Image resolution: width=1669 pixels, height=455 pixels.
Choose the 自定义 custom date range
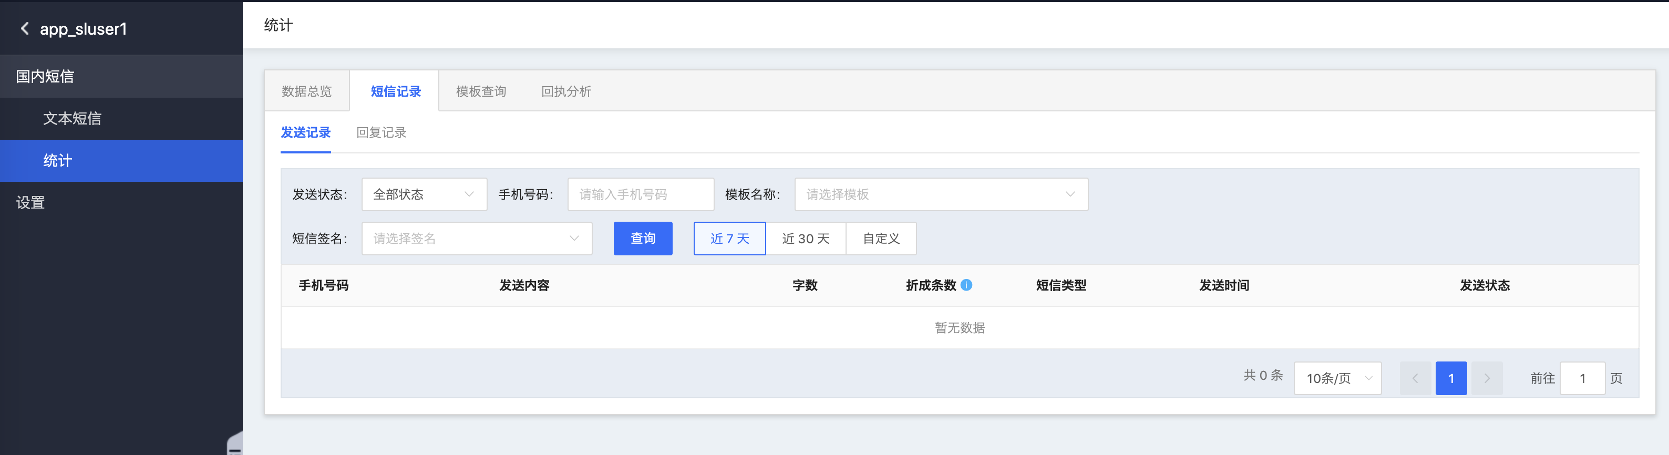coord(881,239)
